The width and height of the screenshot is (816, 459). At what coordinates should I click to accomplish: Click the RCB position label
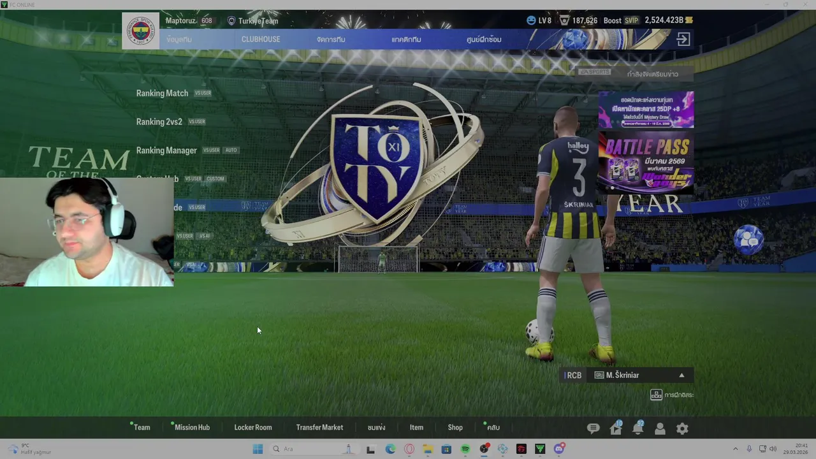point(574,375)
